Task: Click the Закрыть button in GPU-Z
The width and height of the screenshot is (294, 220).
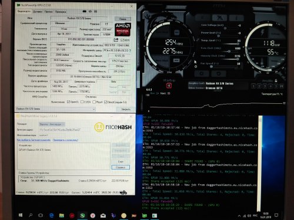Action: pyautogui.click(x=126, y=109)
